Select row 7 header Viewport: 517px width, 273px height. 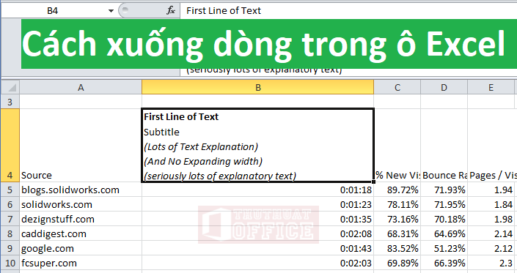(x=10, y=219)
